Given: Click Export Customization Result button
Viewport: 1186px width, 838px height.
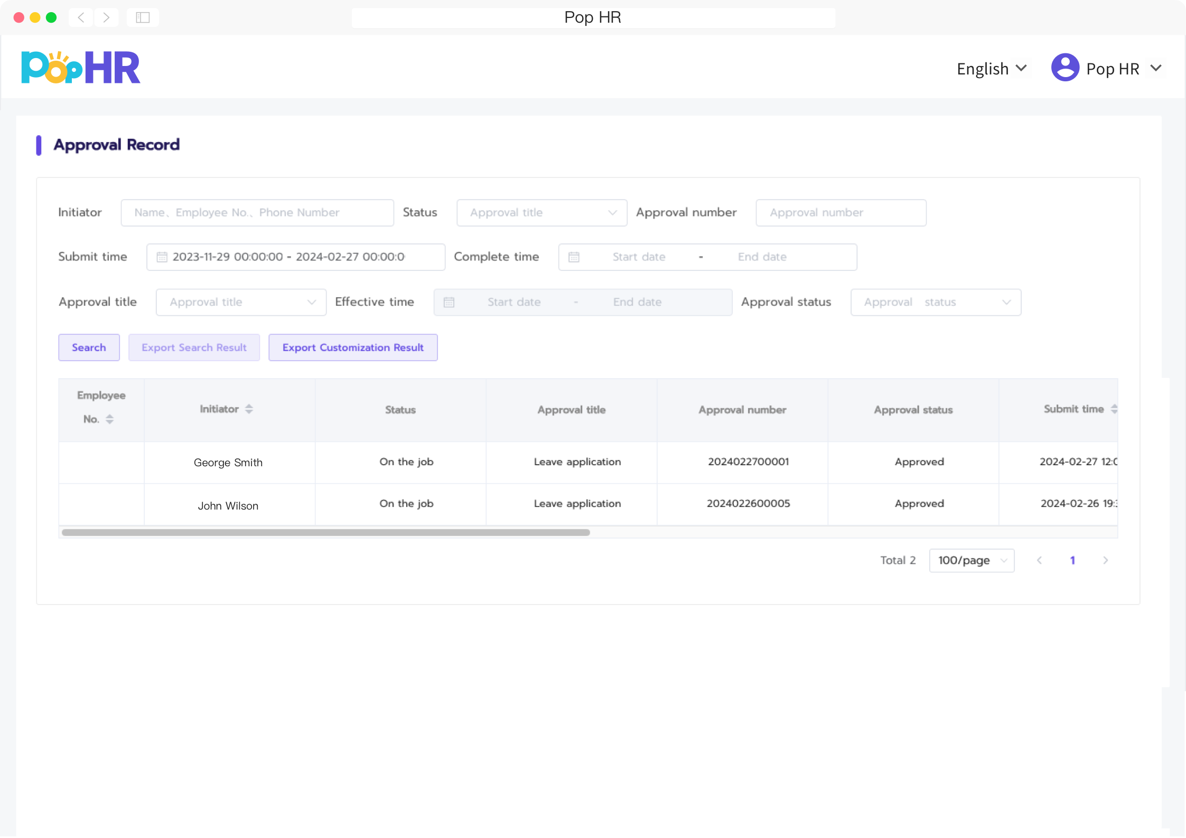Looking at the screenshot, I should pyautogui.click(x=353, y=347).
